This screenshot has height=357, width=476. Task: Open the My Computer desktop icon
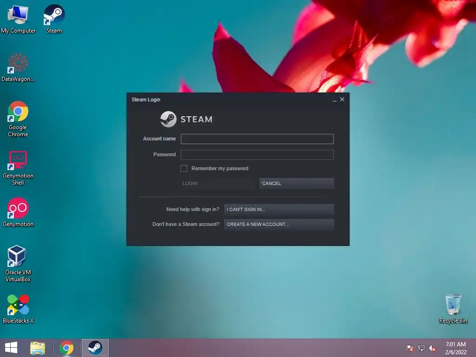18,19
